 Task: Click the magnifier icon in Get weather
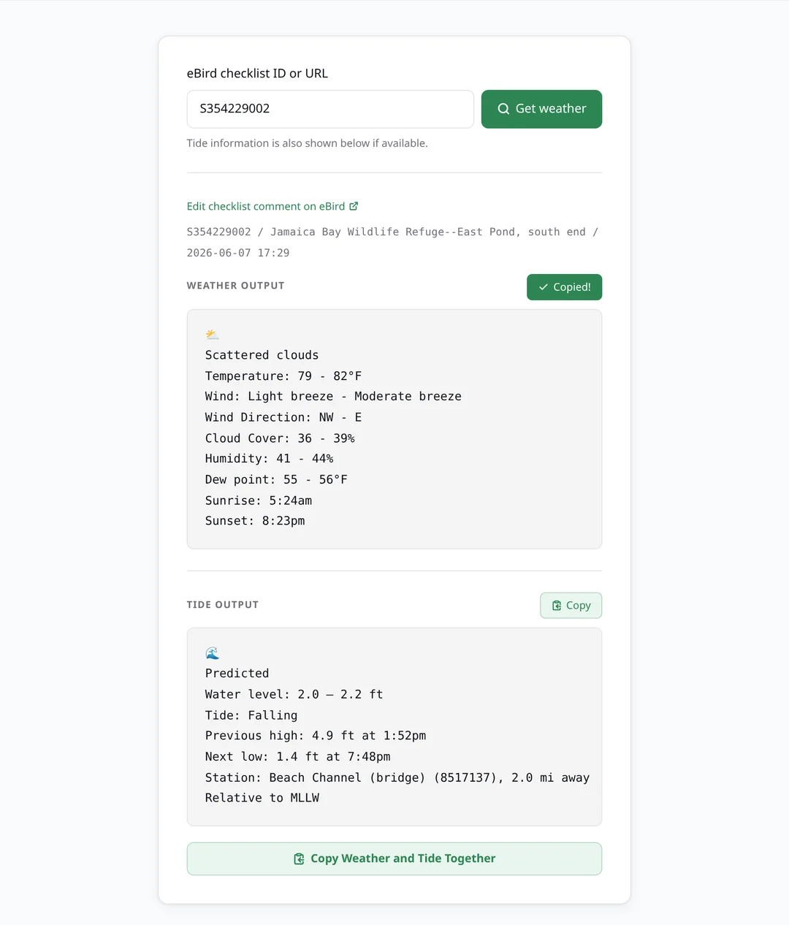(503, 109)
